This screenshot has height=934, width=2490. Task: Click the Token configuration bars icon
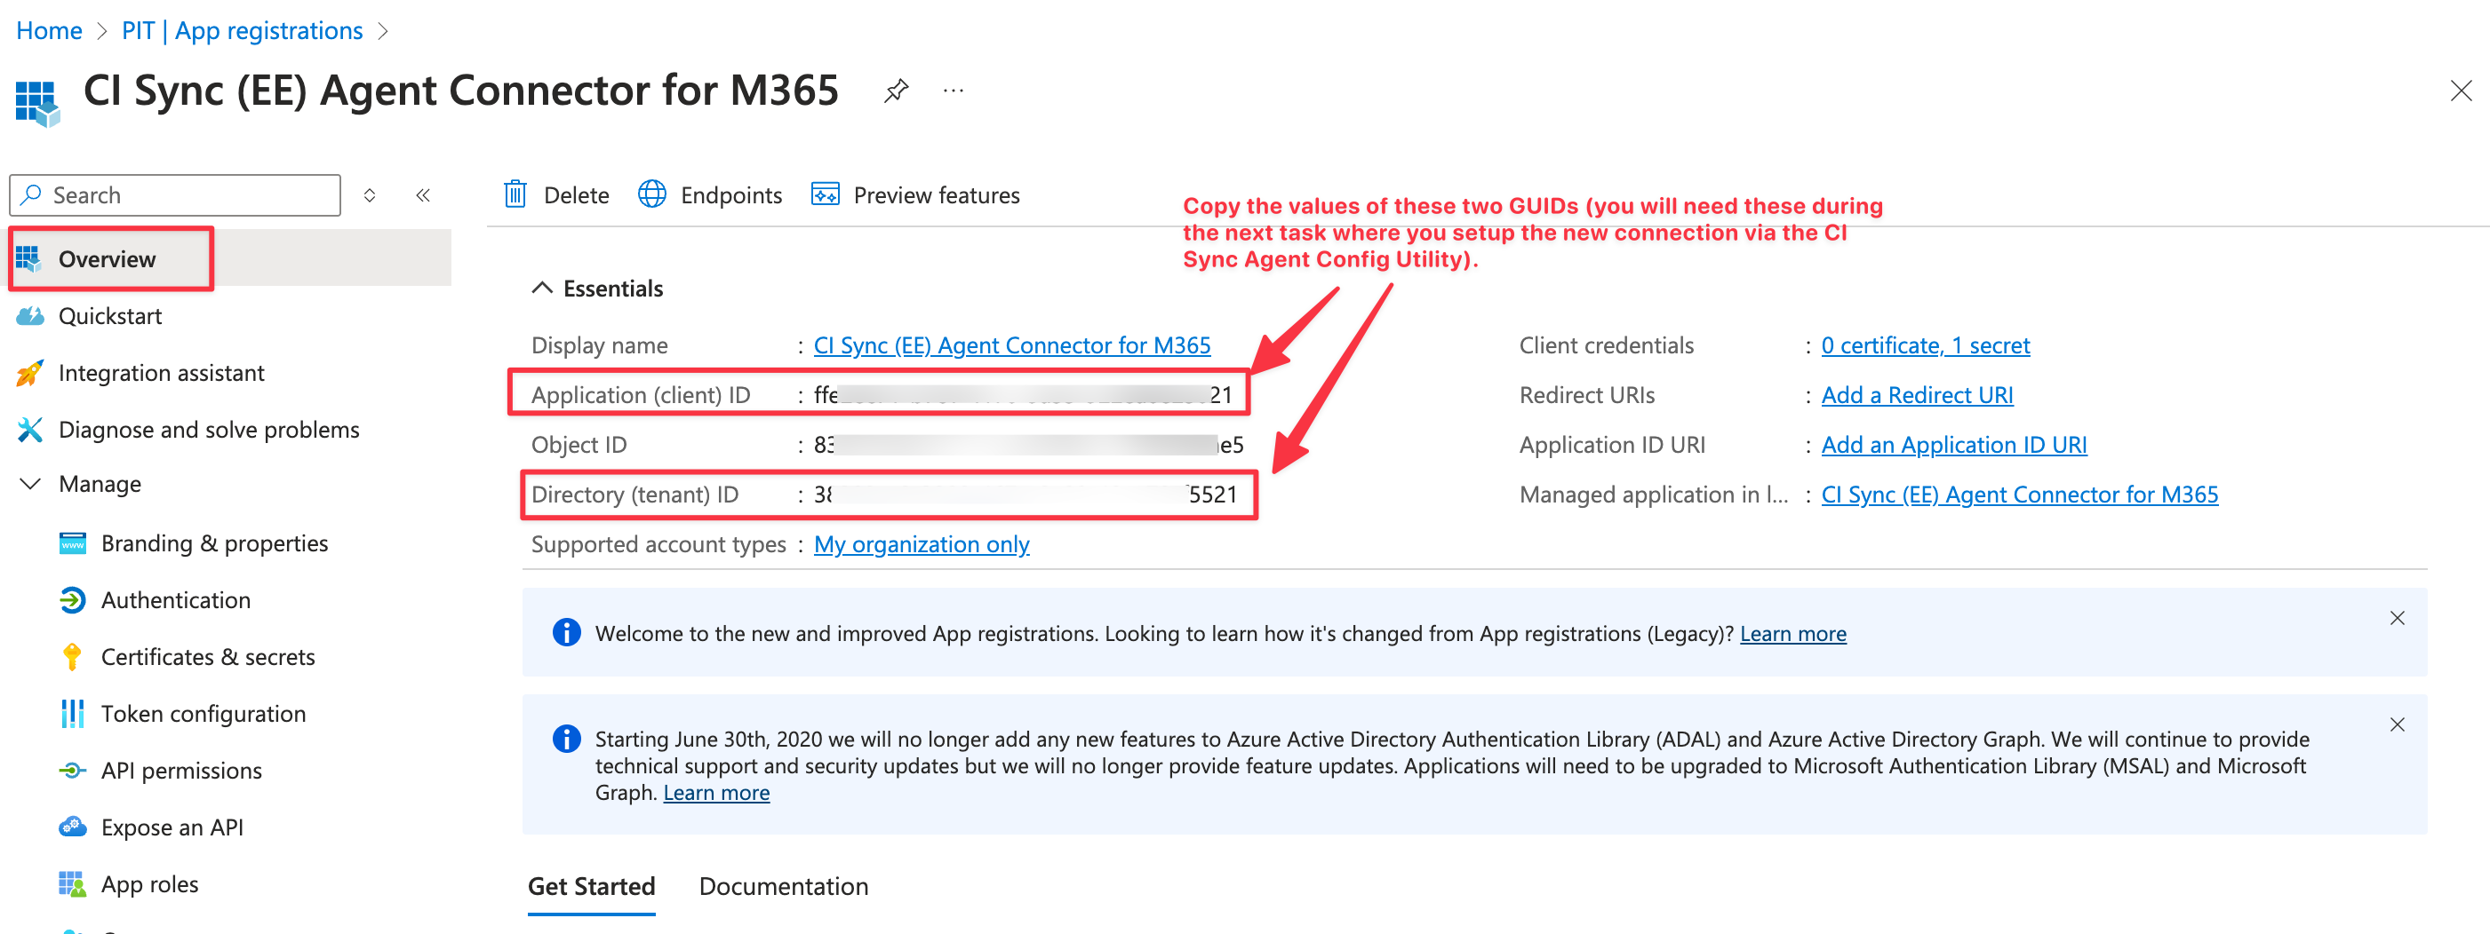point(73,714)
